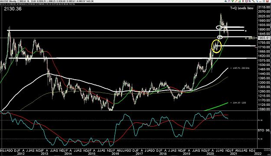Click the 1485.00 price axis label
Screen dimensions: 271x156
(x=264, y=69)
